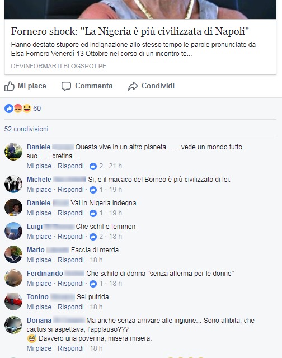Click the article preview image at top

tap(140, 10)
